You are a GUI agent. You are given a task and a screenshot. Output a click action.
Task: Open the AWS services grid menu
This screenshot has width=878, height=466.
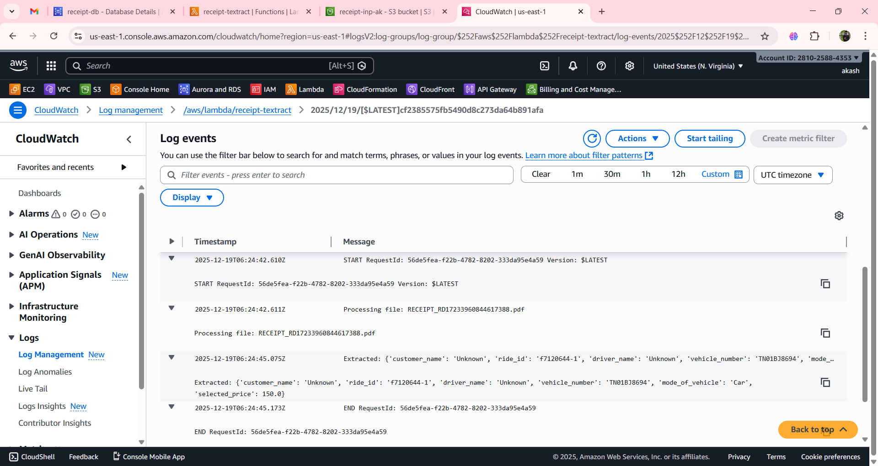(x=51, y=65)
